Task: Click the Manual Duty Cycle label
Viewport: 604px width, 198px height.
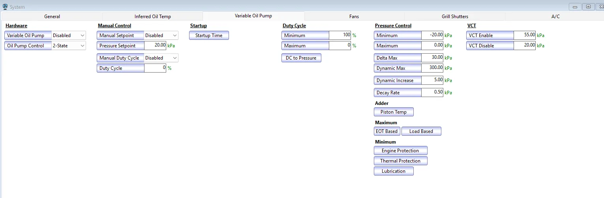Action: [x=120, y=58]
